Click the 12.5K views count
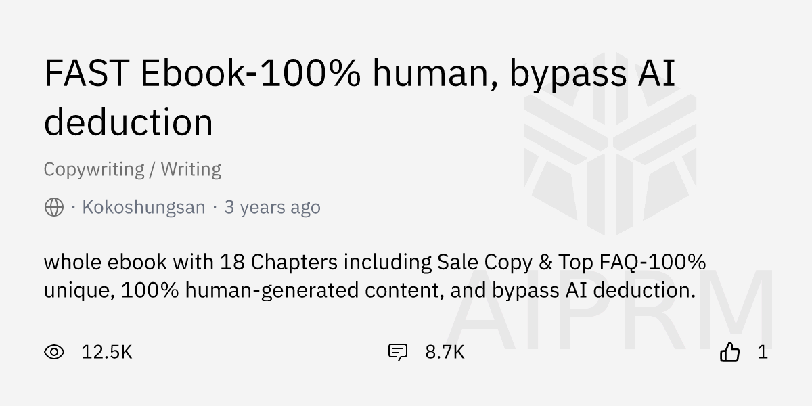Screen dimensions: 812x406 [x=106, y=352]
